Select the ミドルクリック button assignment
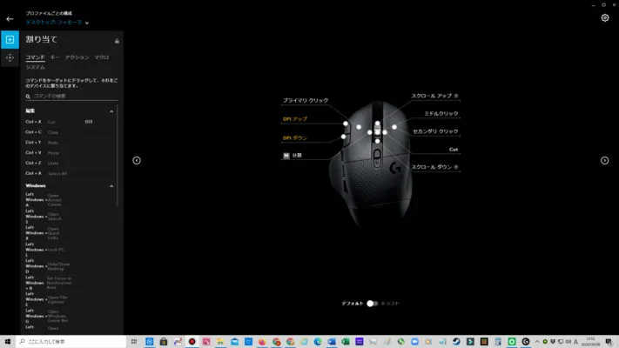The width and height of the screenshot is (619, 348). (441, 114)
